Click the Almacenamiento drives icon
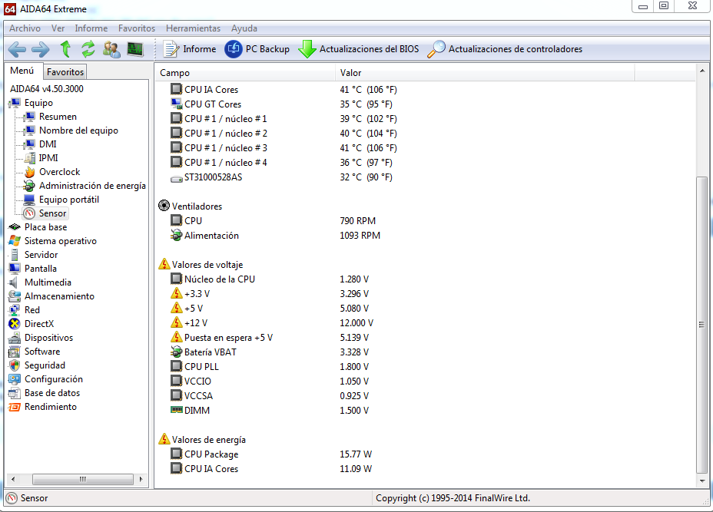Image resolution: width=713 pixels, height=512 pixels. (15, 296)
